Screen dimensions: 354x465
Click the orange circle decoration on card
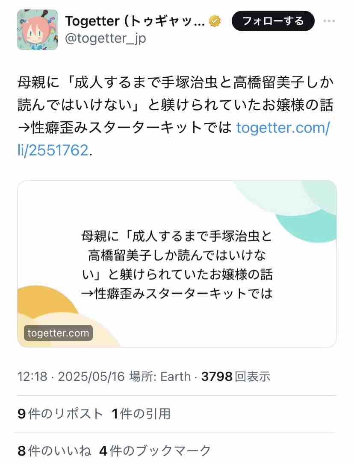click(x=44, y=299)
